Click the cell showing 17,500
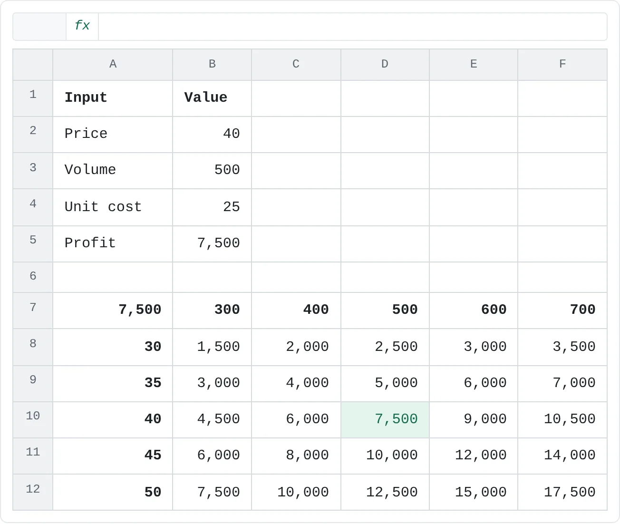Image resolution: width=620 pixels, height=524 pixels. [562, 492]
